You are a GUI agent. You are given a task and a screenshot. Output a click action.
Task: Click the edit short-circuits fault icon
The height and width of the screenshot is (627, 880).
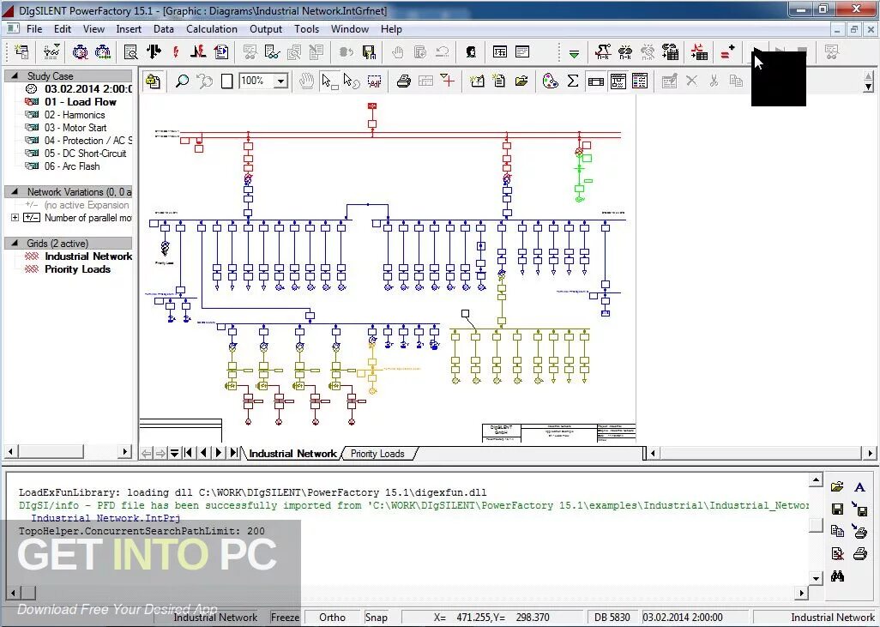198,52
